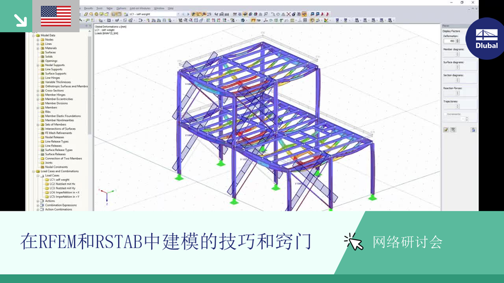This screenshot has height=283, width=504.
Task: Click the Surfaces folder icon in navigator
Action: point(42,52)
